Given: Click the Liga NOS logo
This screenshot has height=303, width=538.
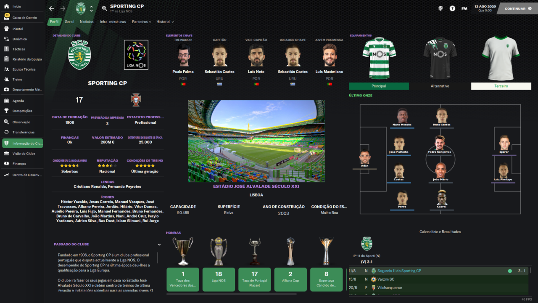Looking at the screenshot, I should 136,55.
